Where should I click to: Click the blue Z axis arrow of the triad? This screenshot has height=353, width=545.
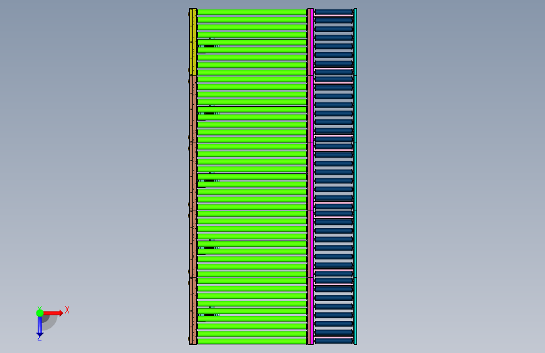pos(40,327)
